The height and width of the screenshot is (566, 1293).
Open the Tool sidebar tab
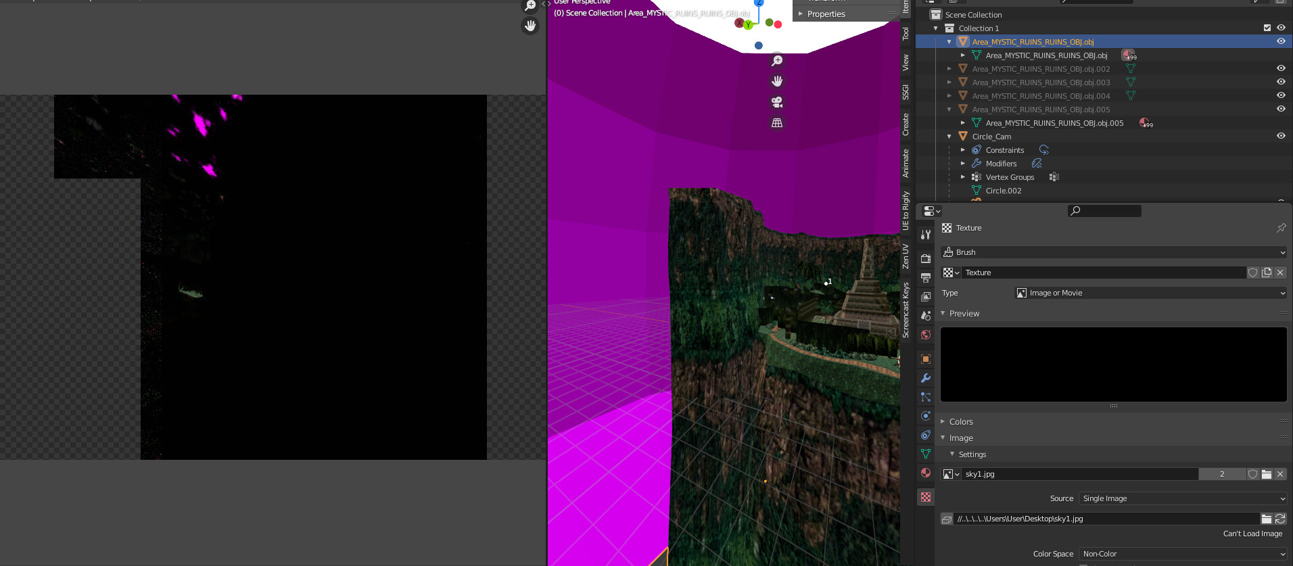tap(906, 33)
